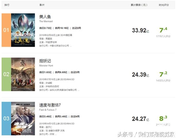The image size is (178, 139).
Task: Click the 24.27亿 box office total
Action: 140,119
